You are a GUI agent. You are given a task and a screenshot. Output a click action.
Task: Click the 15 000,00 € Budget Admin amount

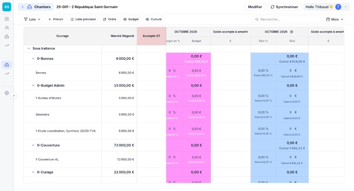(x=124, y=85)
